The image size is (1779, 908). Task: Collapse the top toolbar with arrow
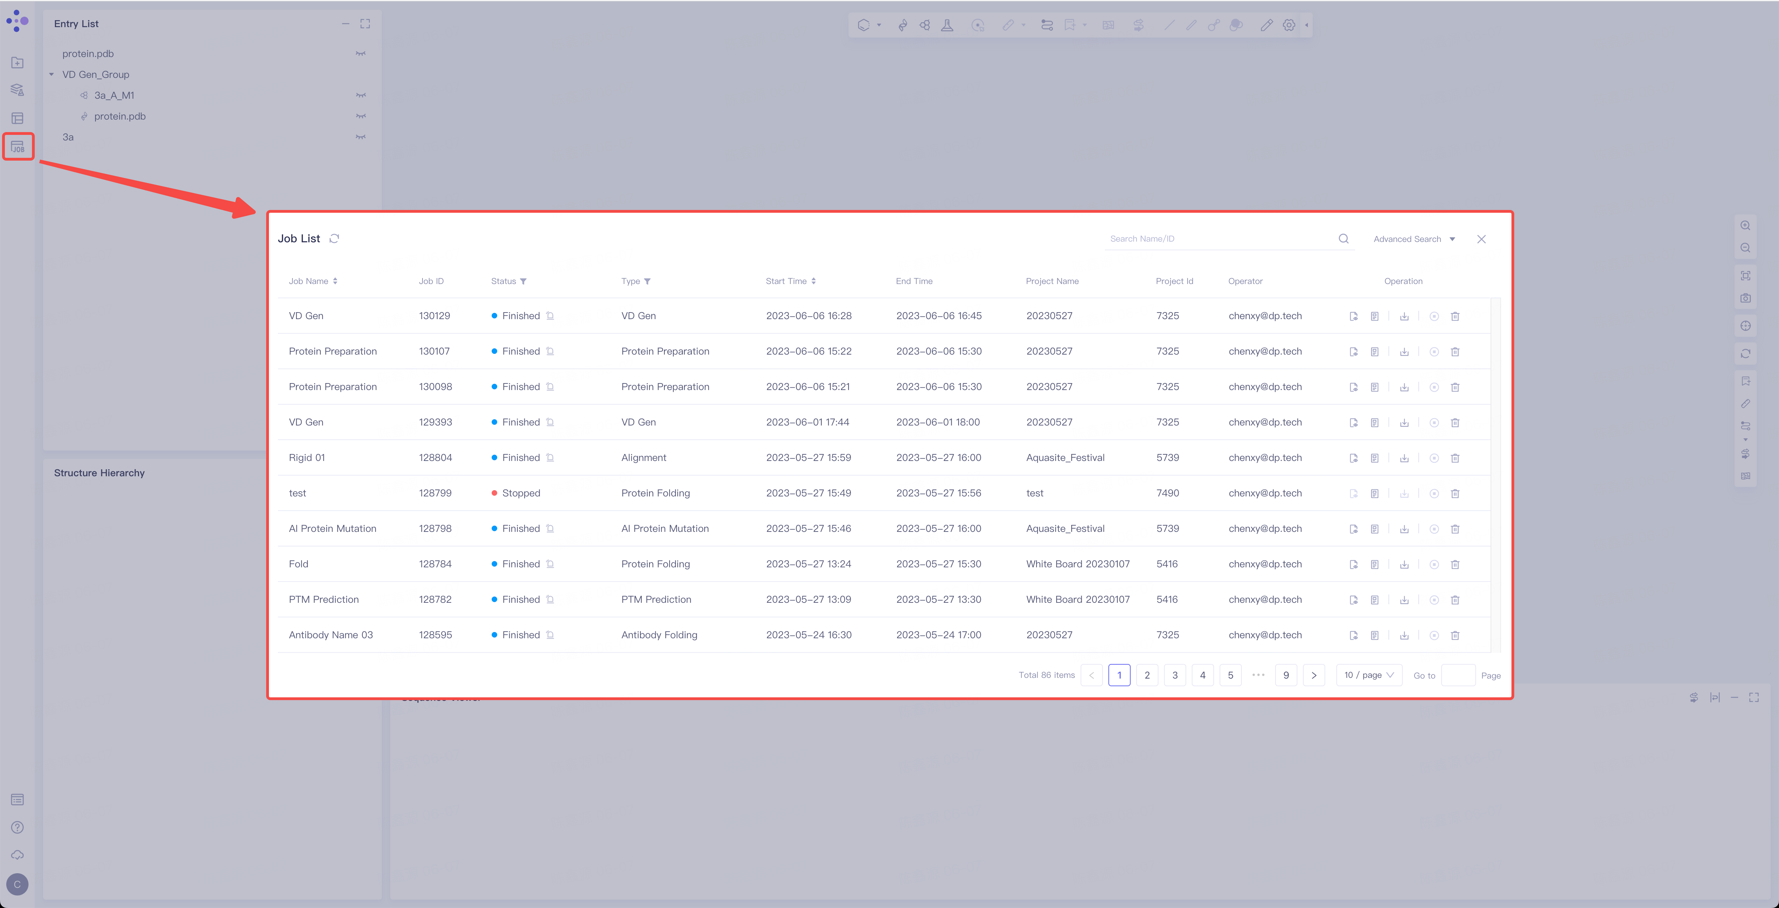coord(1306,25)
